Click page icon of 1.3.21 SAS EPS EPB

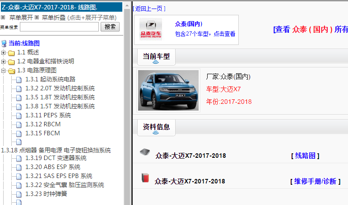tap(19, 176)
